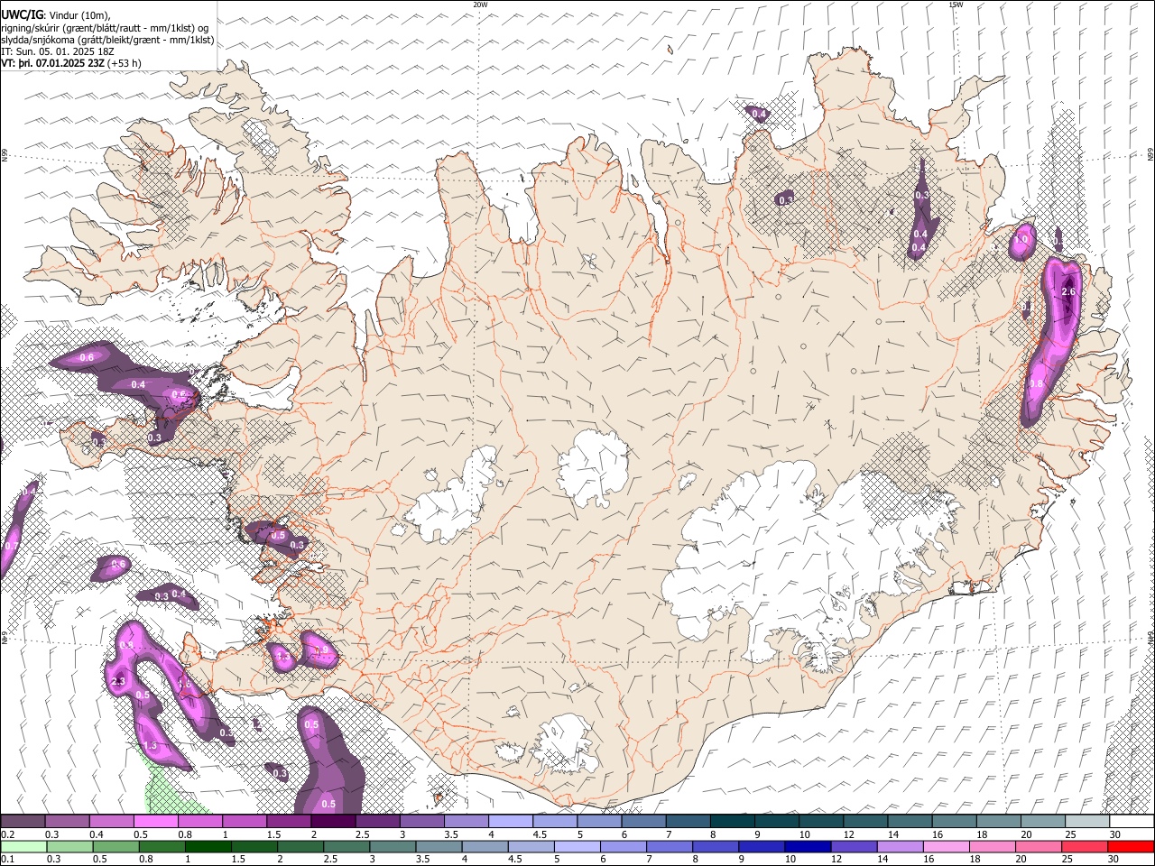Image resolution: width=1155 pixels, height=866 pixels.
Task: Pick the lower legend swatch between 10 and 12
Action: [x=807, y=846]
